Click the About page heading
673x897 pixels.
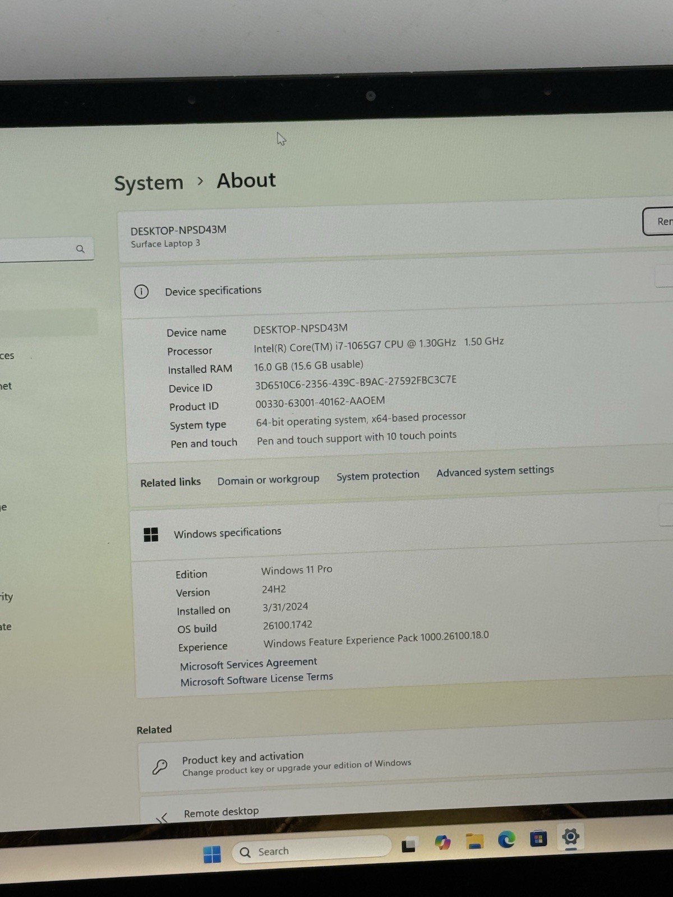246,181
